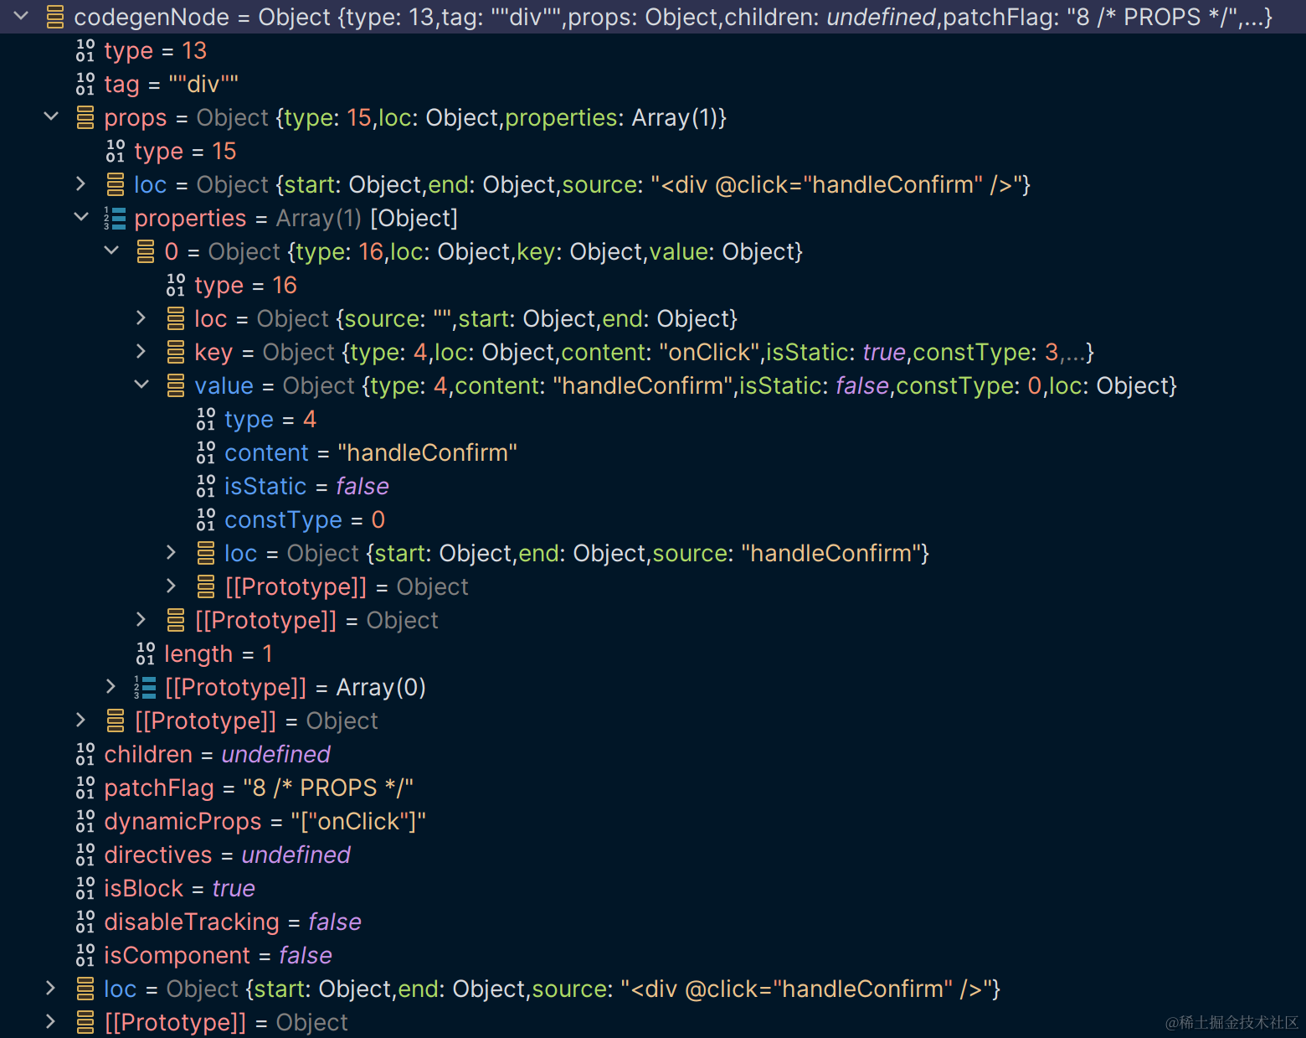Expand [[Prototype]] inside value object
Screen dimensions: 1306x1038
pos(172,586)
